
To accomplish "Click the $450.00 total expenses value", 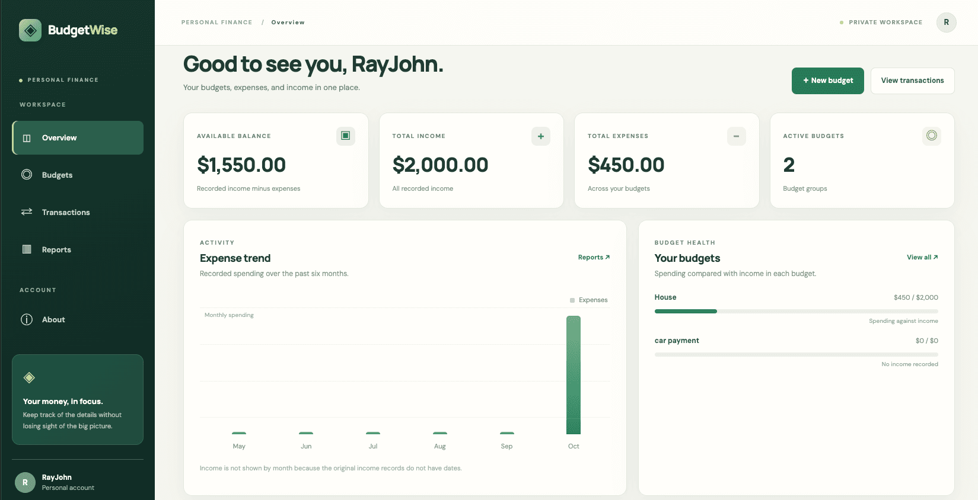I will pos(626,165).
